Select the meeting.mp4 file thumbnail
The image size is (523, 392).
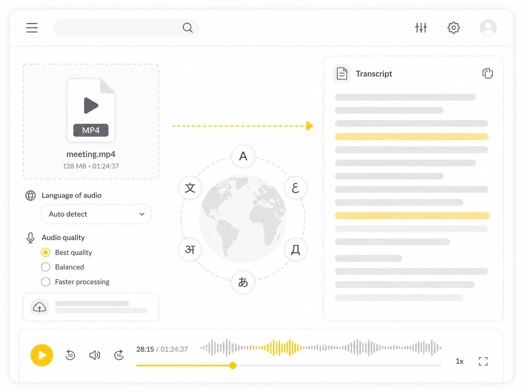click(x=91, y=110)
